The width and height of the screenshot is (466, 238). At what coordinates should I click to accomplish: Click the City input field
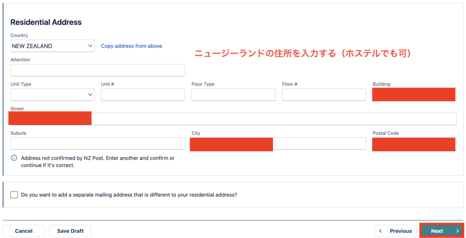click(279, 144)
